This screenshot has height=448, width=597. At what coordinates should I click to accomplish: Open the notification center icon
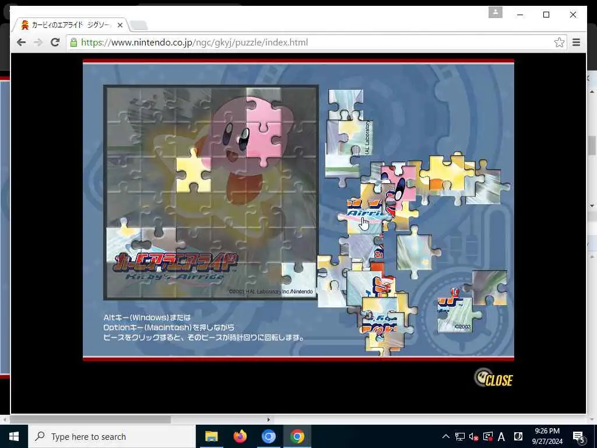578,436
